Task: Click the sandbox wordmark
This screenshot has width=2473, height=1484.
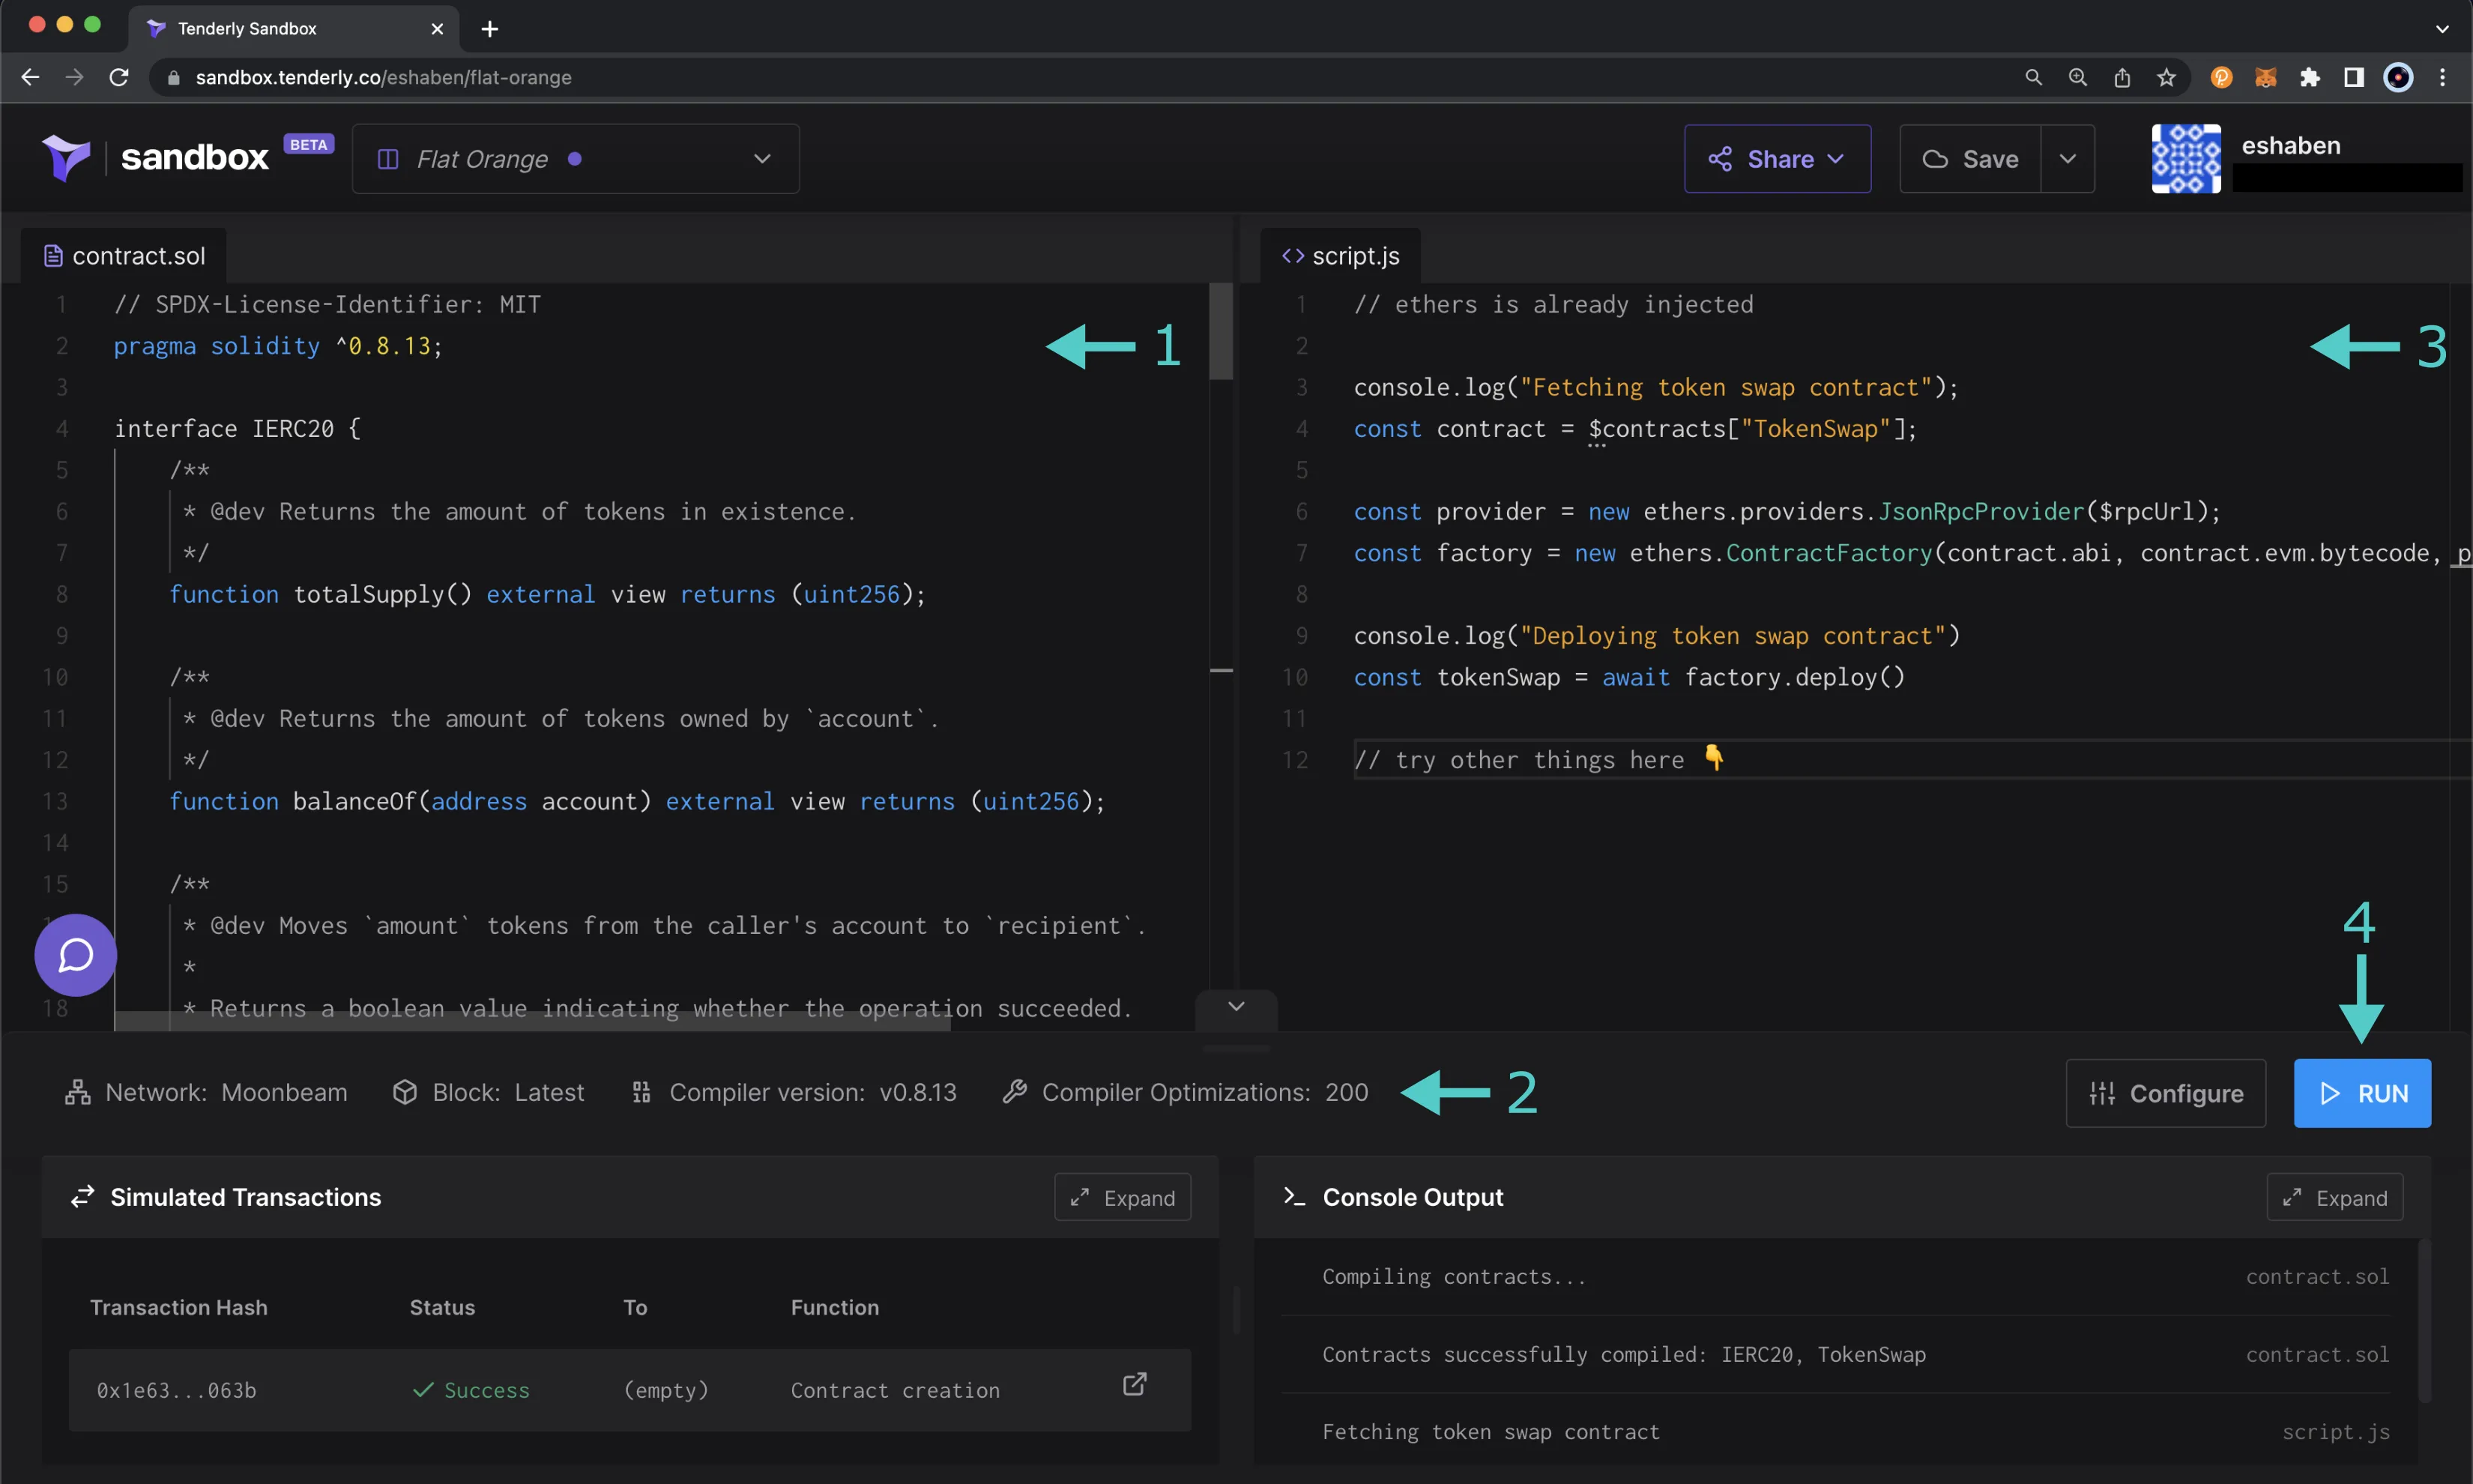Action: pyautogui.click(x=195, y=158)
